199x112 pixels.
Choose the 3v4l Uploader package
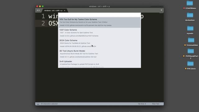(x=99, y=63)
